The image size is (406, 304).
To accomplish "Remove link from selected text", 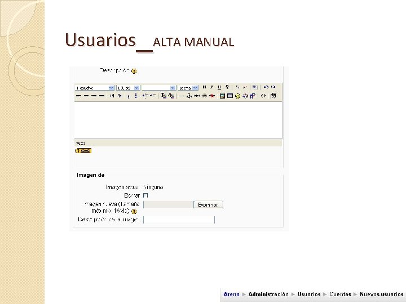I will click(204, 96).
